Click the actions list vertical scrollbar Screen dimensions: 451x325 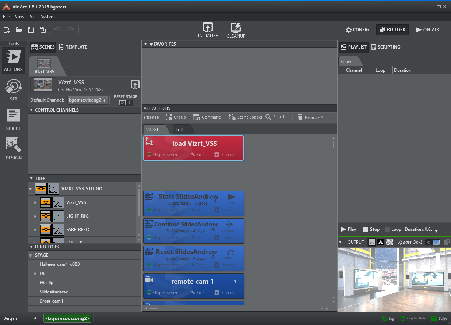click(334, 144)
